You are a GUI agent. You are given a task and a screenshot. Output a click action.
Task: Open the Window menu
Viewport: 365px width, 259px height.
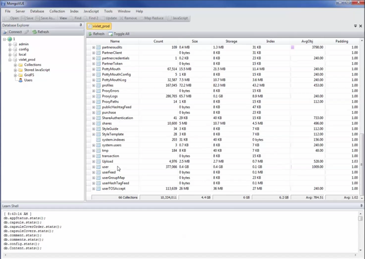tap(124, 11)
